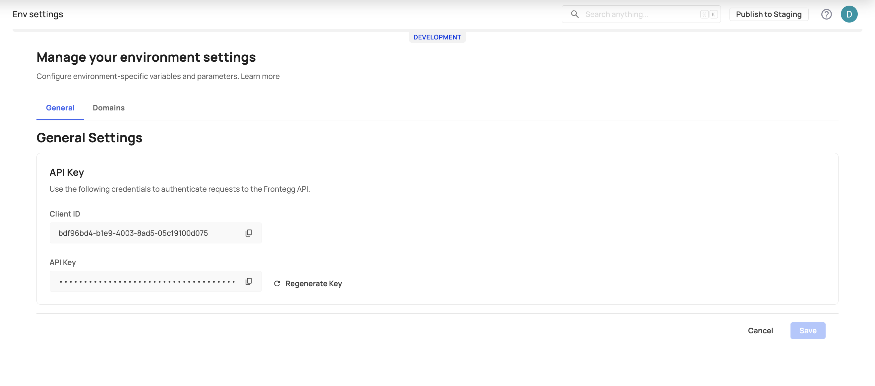Follow the Learn more link
This screenshot has width=875, height=386.
tap(260, 76)
